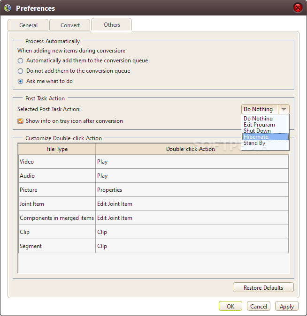
Task: Select the Joint Item file type cell
Action: point(57,204)
